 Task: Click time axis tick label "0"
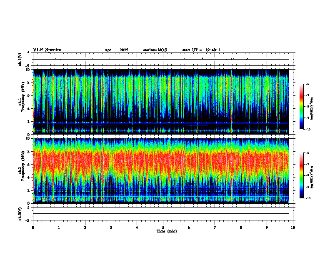pos(33,227)
